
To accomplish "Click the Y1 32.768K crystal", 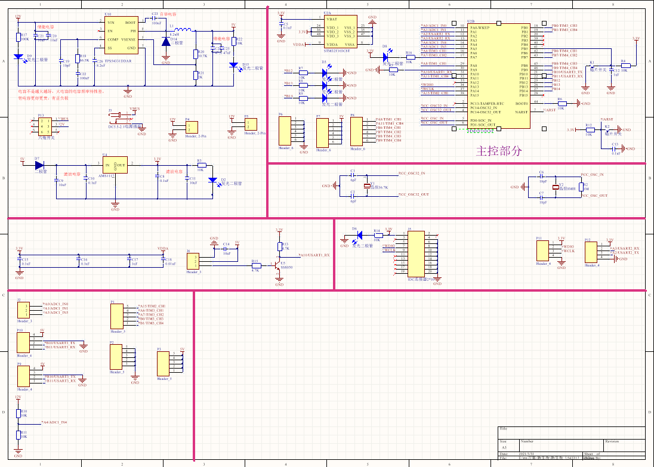I will [x=367, y=186].
